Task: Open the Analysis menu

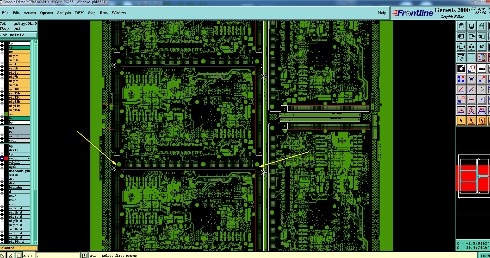Action: (64, 13)
